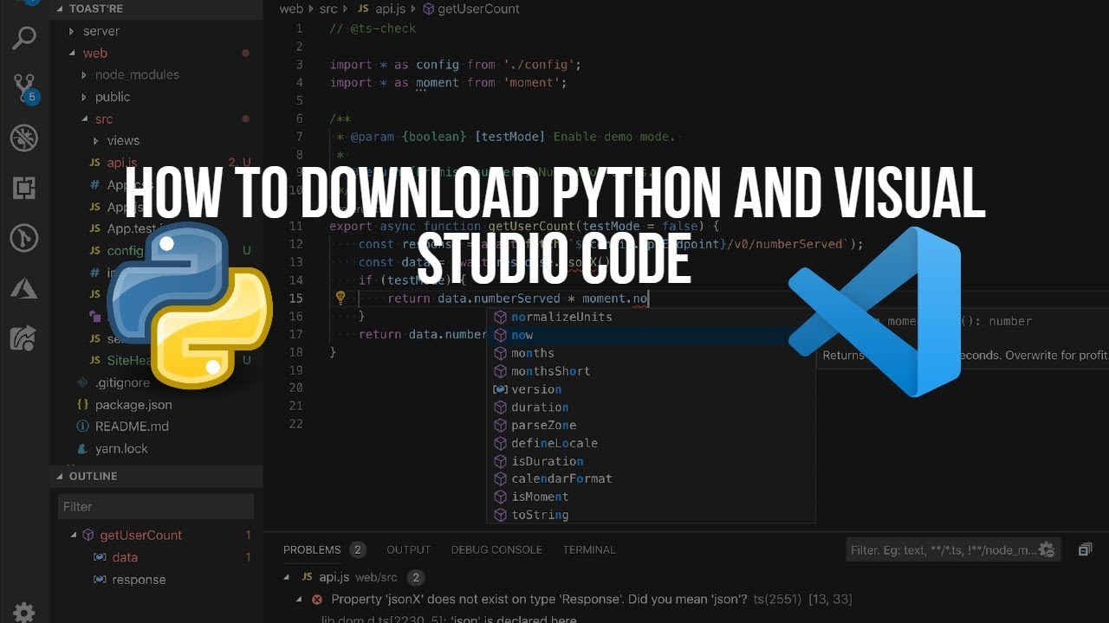Image resolution: width=1109 pixels, height=623 pixels.
Task: Click the JS file icon beside api.js in explorer
Action: click(x=95, y=163)
